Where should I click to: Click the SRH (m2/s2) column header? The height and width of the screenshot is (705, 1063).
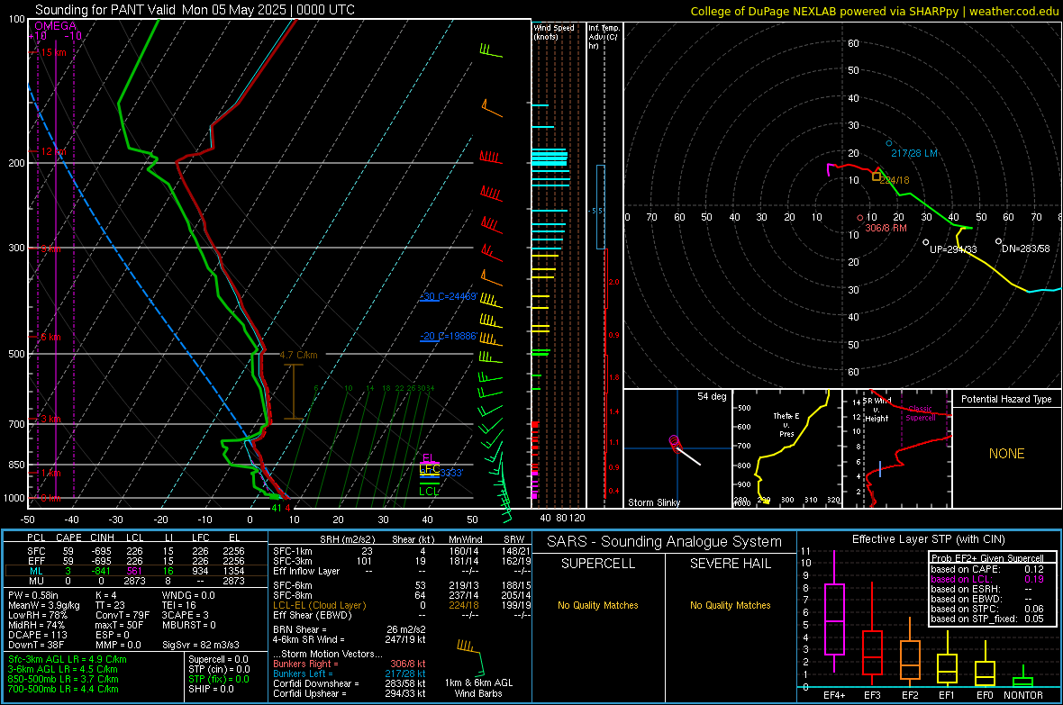[x=348, y=539]
